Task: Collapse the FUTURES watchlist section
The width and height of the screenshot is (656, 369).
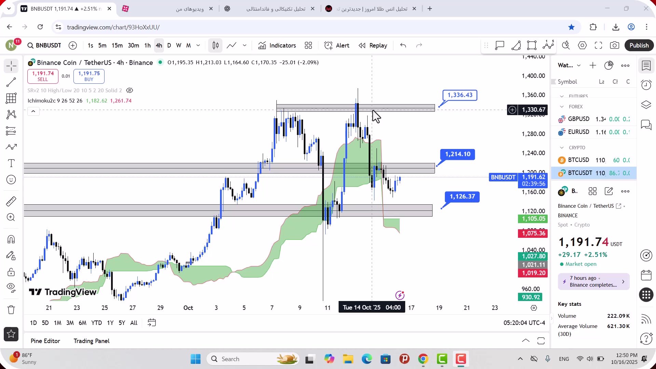Action: coord(562,96)
